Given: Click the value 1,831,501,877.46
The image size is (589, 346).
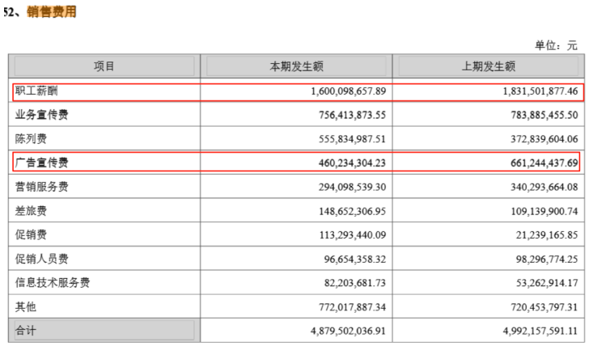Looking at the screenshot, I should pyautogui.click(x=528, y=91).
